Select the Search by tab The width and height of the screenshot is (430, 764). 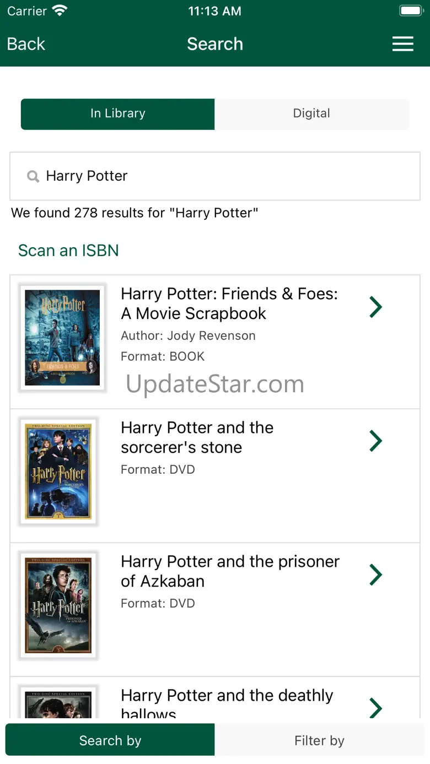110,740
